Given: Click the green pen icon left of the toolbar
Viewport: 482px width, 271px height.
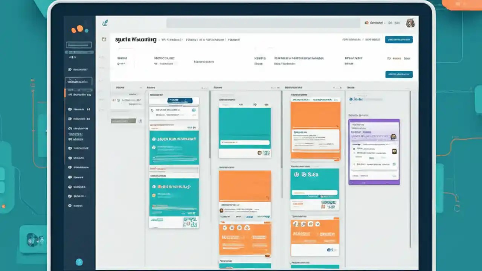Looking at the screenshot, I should [105, 23].
